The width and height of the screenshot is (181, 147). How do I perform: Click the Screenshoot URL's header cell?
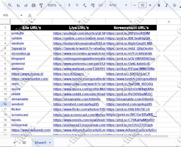pos(131,28)
